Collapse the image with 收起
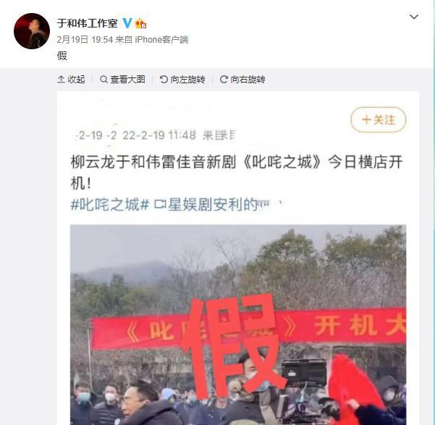This screenshot has height=425, width=435. click(x=71, y=80)
